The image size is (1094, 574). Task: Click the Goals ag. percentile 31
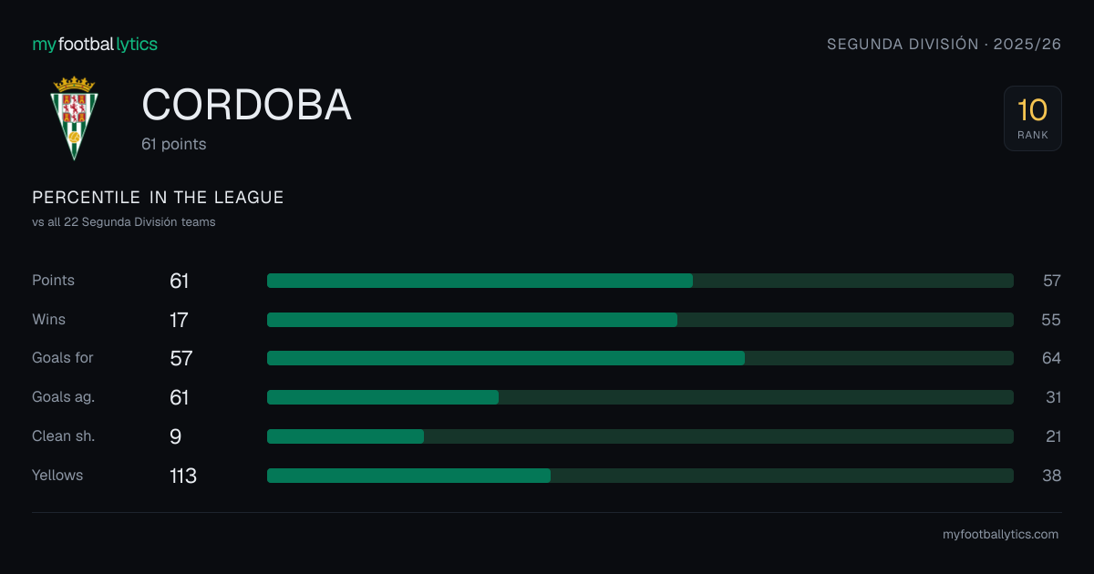coord(1052,397)
